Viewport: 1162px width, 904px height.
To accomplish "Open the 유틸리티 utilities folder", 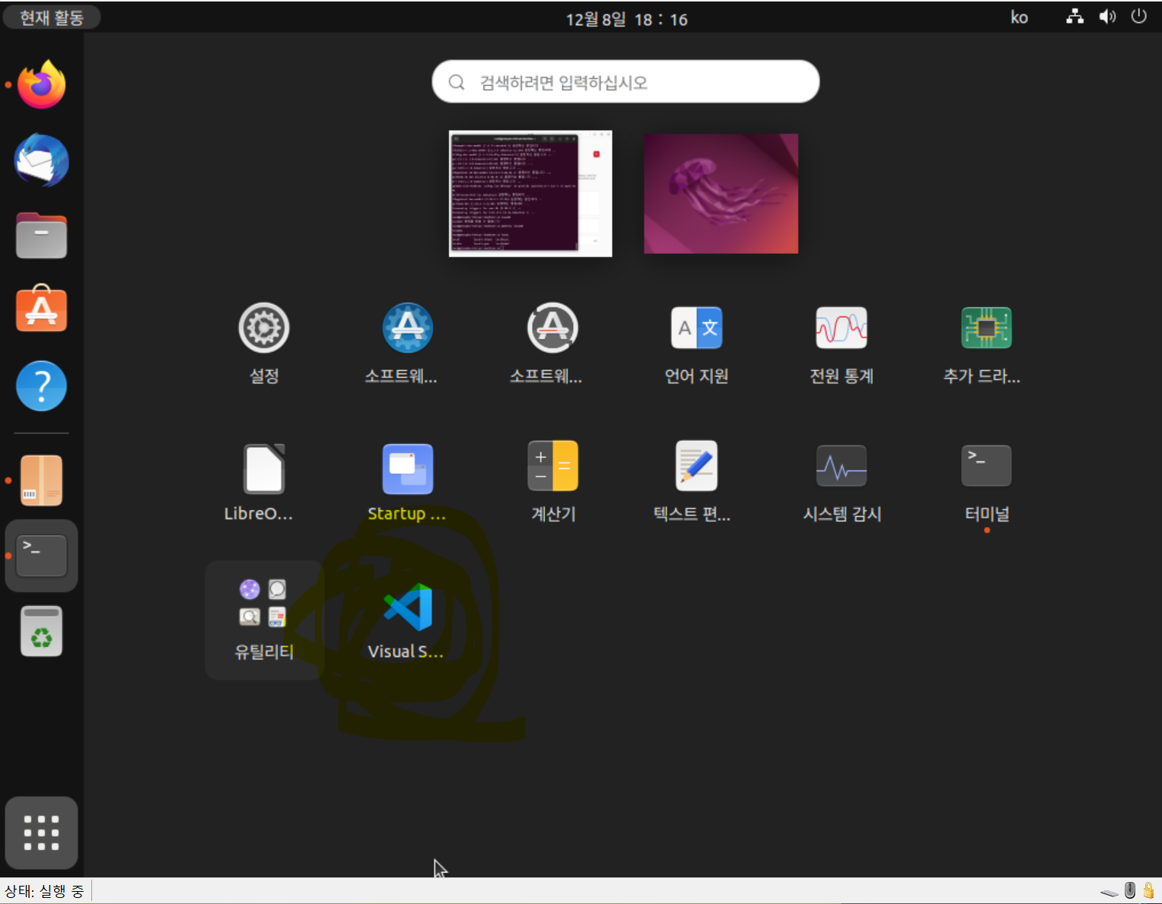I will (264, 620).
